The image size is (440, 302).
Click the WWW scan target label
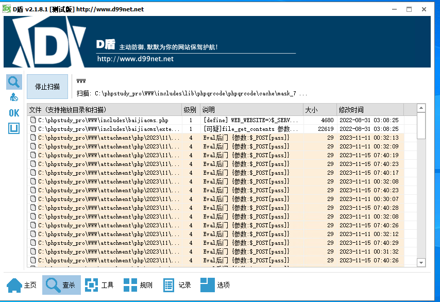click(x=81, y=81)
